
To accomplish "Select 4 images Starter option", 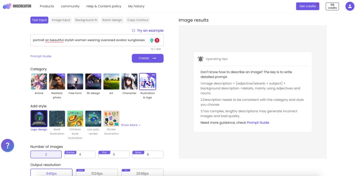I will pyautogui.click(x=80, y=154).
